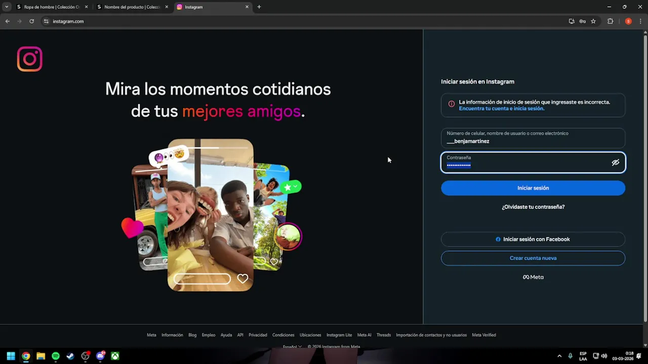
Task: Focus the username input field
Action: tap(533, 138)
